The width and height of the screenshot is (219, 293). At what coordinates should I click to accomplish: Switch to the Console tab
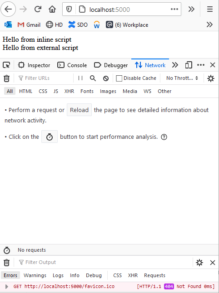click(72, 65)
